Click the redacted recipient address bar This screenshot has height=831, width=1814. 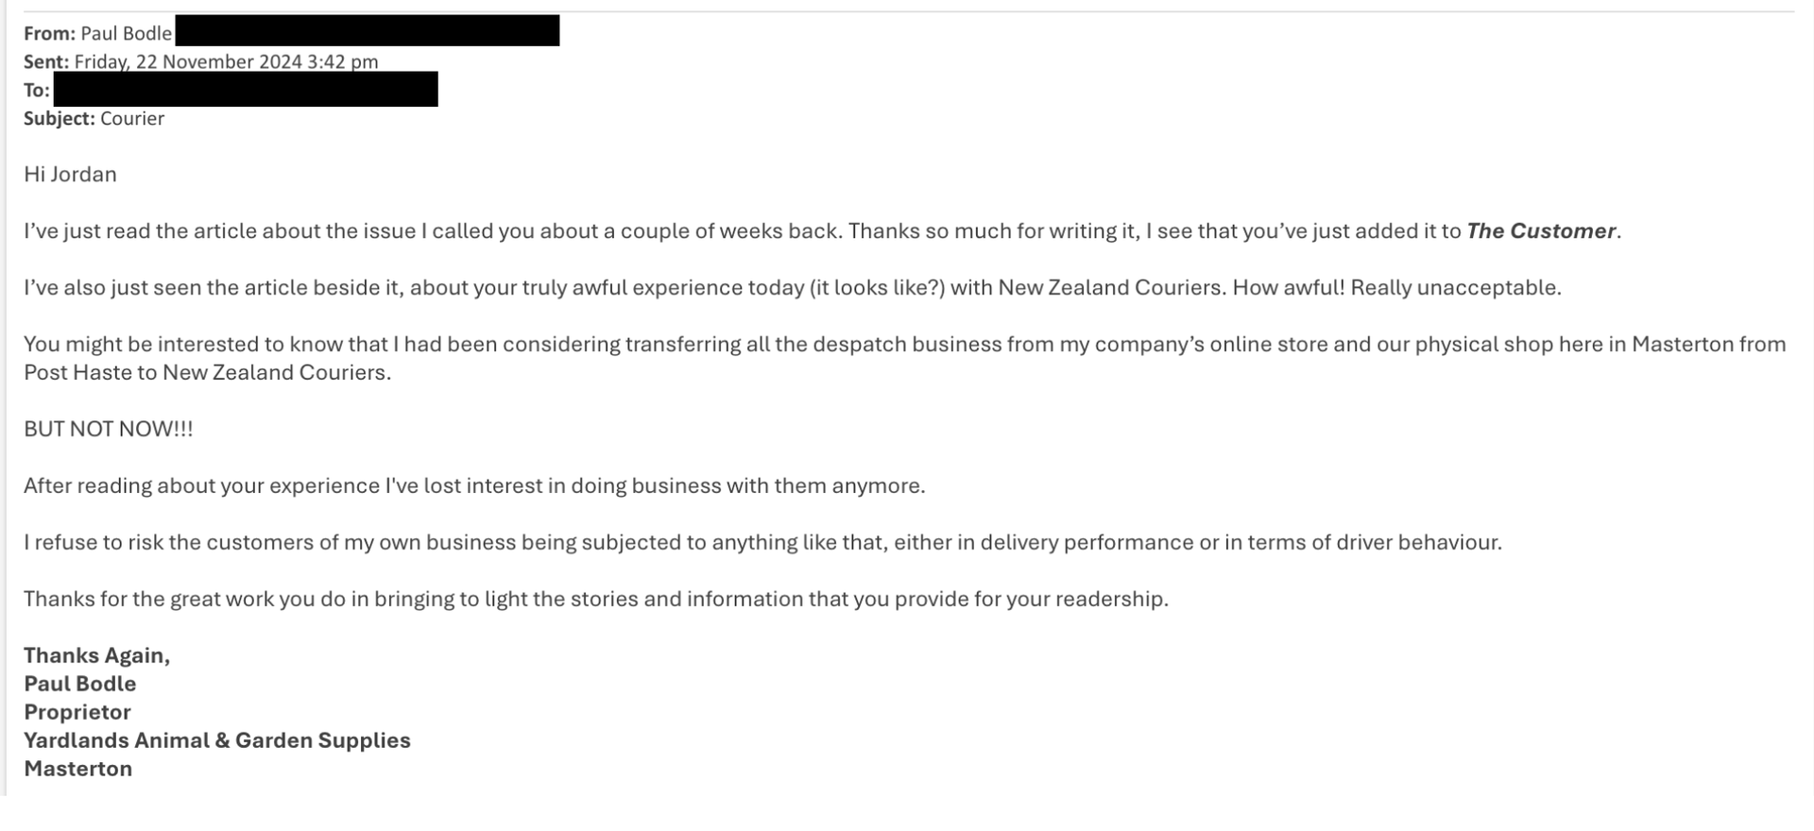point(246,89)
